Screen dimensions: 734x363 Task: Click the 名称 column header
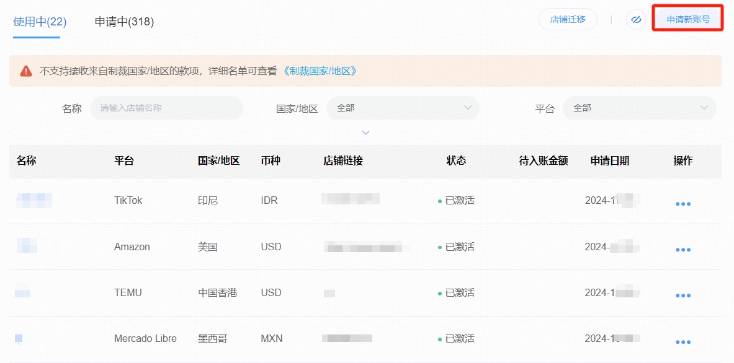24,160
